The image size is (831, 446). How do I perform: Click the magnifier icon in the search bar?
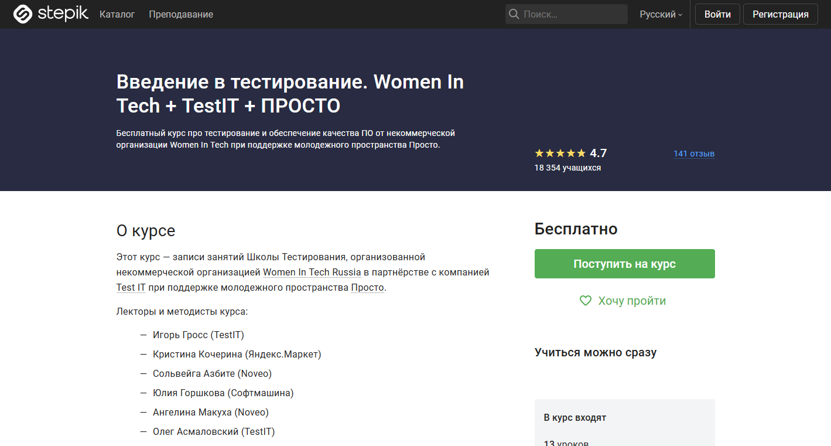[x=514, y=13]
